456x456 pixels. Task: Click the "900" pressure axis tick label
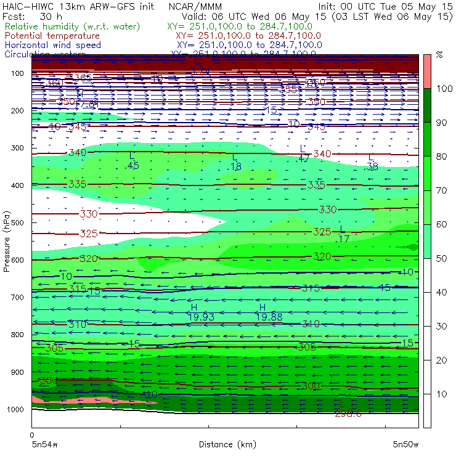tap(17, 372)
